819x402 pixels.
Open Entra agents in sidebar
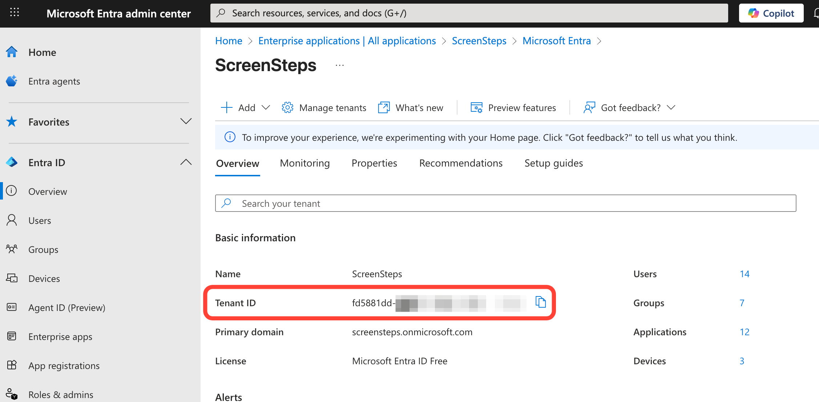click(x=54, y=81)
